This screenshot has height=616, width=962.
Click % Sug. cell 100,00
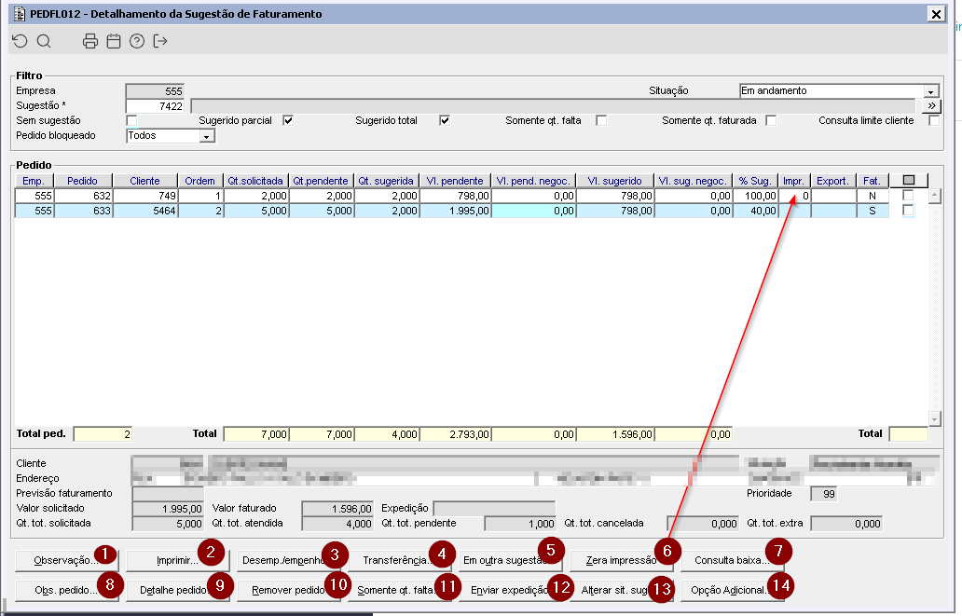tap(755, 196)
